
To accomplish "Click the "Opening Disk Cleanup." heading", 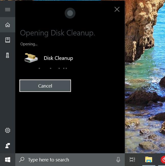I will click(58, 33).
